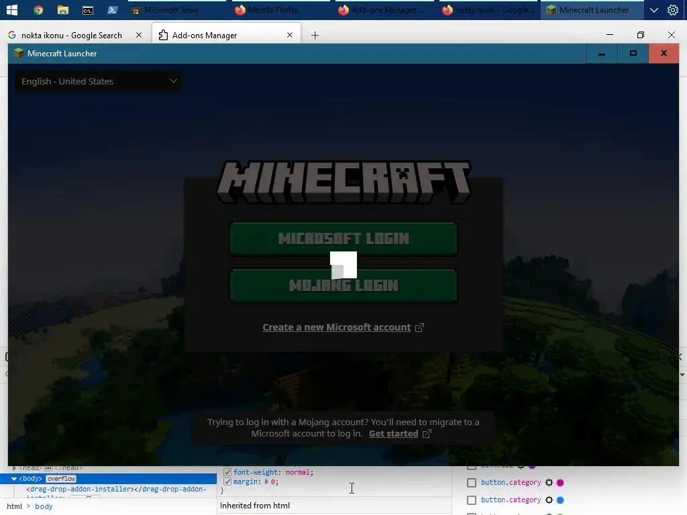Open PowerShell taskbar icon
This screenshot has width=687, height=515.
tap(113, 9)
